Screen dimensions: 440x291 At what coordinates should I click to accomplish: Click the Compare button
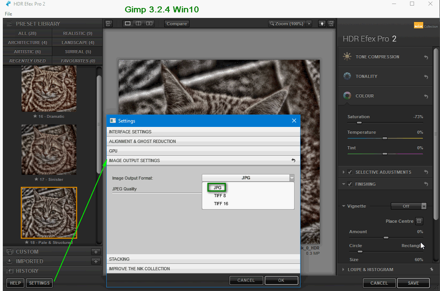pyautogui.click(x=177, y=24)
